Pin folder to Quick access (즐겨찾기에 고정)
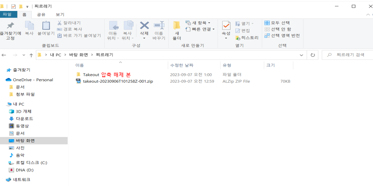Image resolution: width=373 pixels, height=186 pixels. tap(10, 31)
